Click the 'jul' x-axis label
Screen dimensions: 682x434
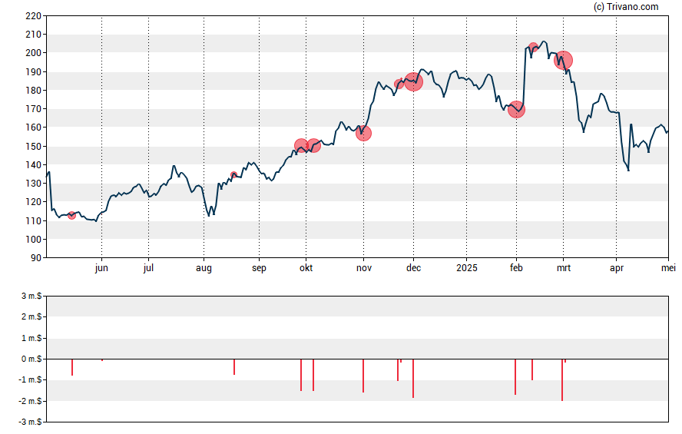click(148, 268)
